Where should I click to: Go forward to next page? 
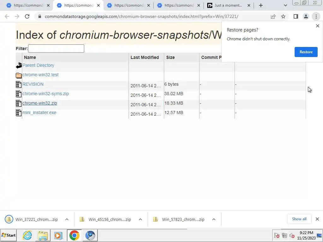point(17,16)
